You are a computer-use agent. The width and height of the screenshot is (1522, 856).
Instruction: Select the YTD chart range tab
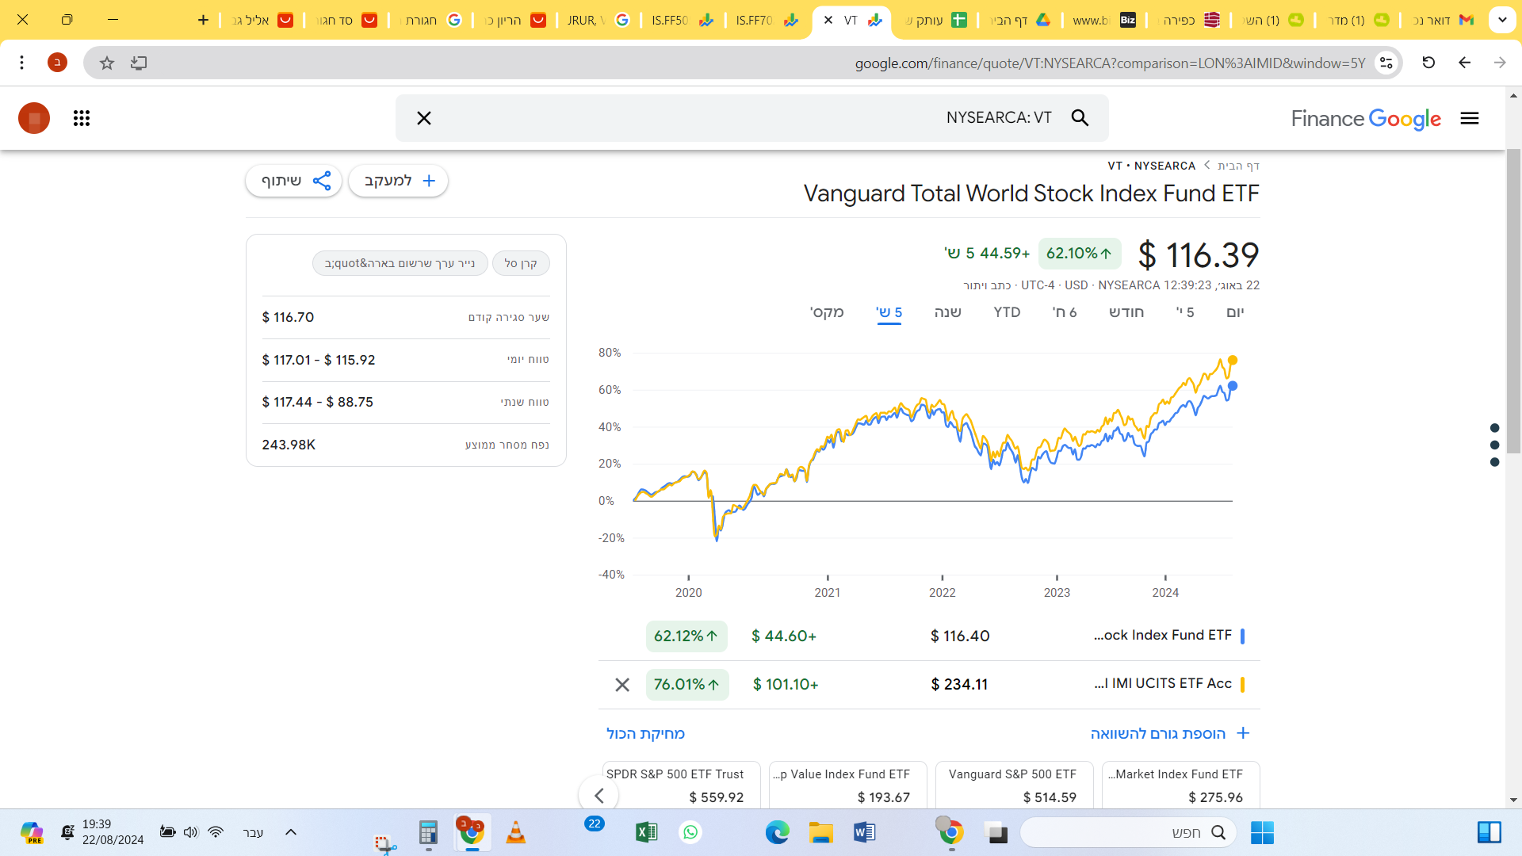[1007, 312]
